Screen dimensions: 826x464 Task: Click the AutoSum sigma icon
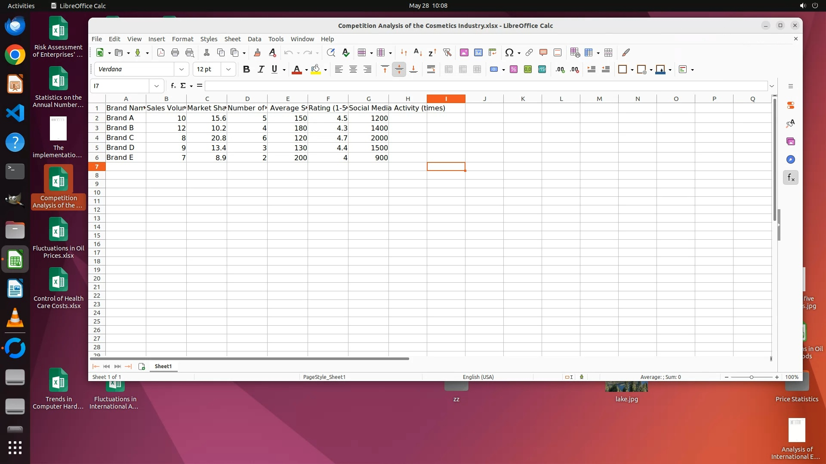[183, 85]
